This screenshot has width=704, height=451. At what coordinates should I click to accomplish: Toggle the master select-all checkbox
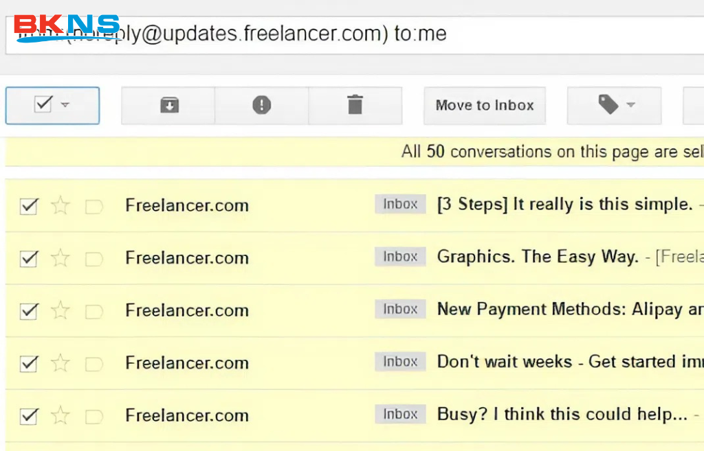tap(43, 104)
